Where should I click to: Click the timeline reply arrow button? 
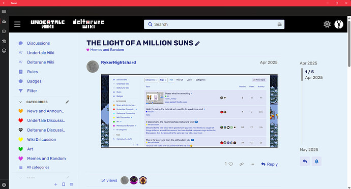pyautogui.click(x=305, y=161)
